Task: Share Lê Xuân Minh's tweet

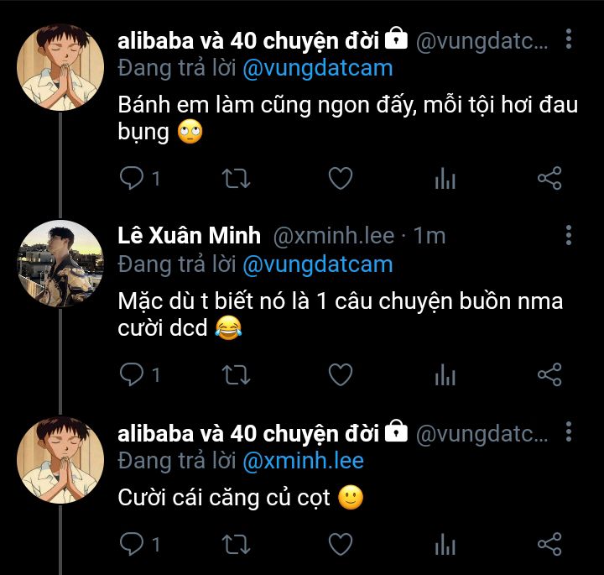Action: (x=549, y=374)
